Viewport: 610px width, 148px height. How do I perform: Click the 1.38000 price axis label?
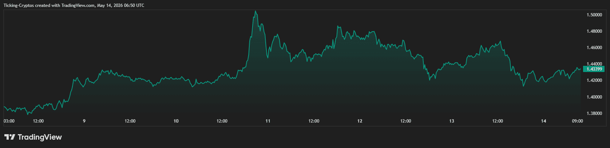coord(594,113)
